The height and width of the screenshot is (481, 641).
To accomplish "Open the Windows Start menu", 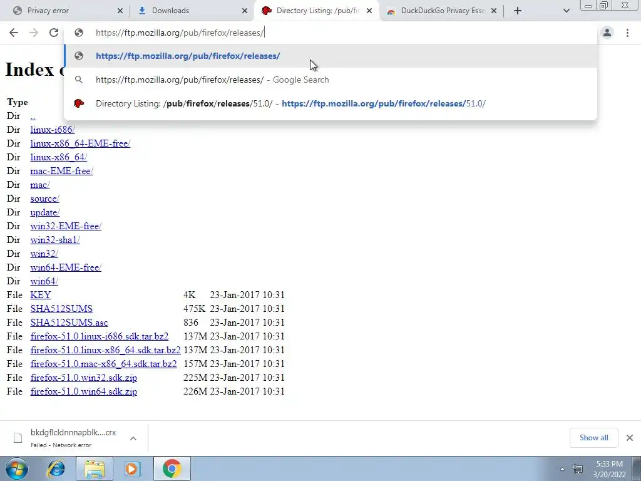I will (17, 468).
